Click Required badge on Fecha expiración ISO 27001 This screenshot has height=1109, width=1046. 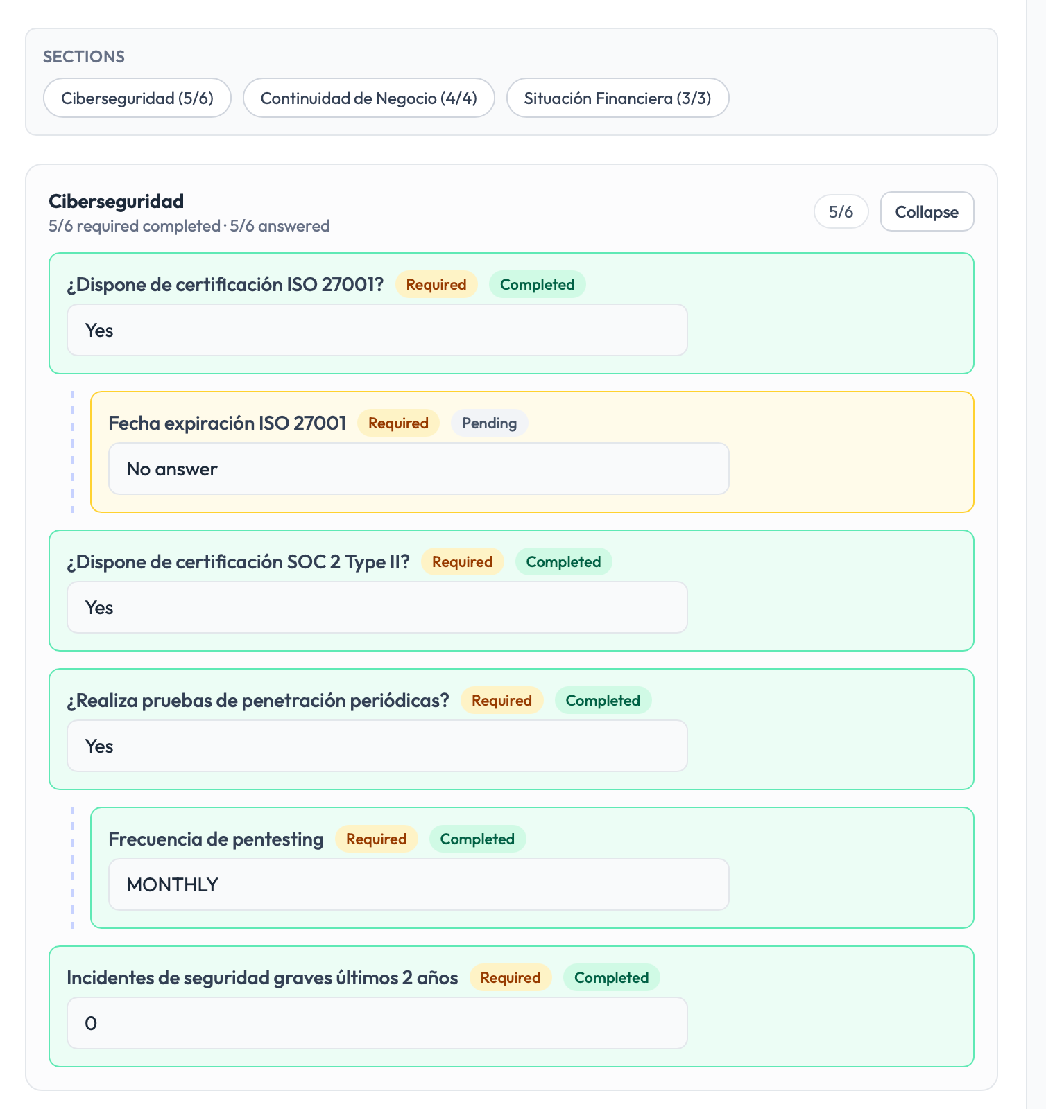(x=398, y=423)
